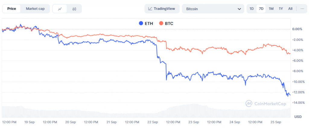Select the Price tab
This screenshot has width=309, height=129.
[11, 9]
